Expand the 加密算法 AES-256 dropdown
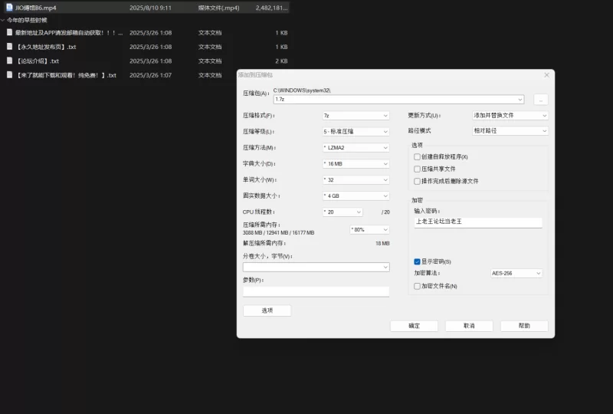 click(516, 273)
